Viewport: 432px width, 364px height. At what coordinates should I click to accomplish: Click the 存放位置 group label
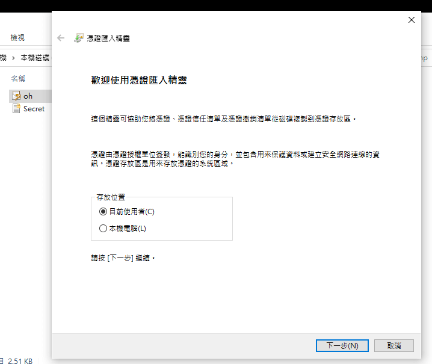point(111,197)
